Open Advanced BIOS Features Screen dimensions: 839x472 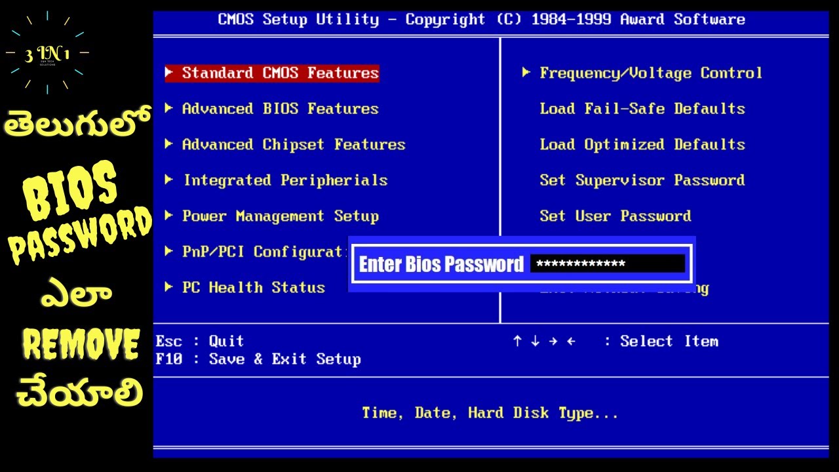coord(281,109)
